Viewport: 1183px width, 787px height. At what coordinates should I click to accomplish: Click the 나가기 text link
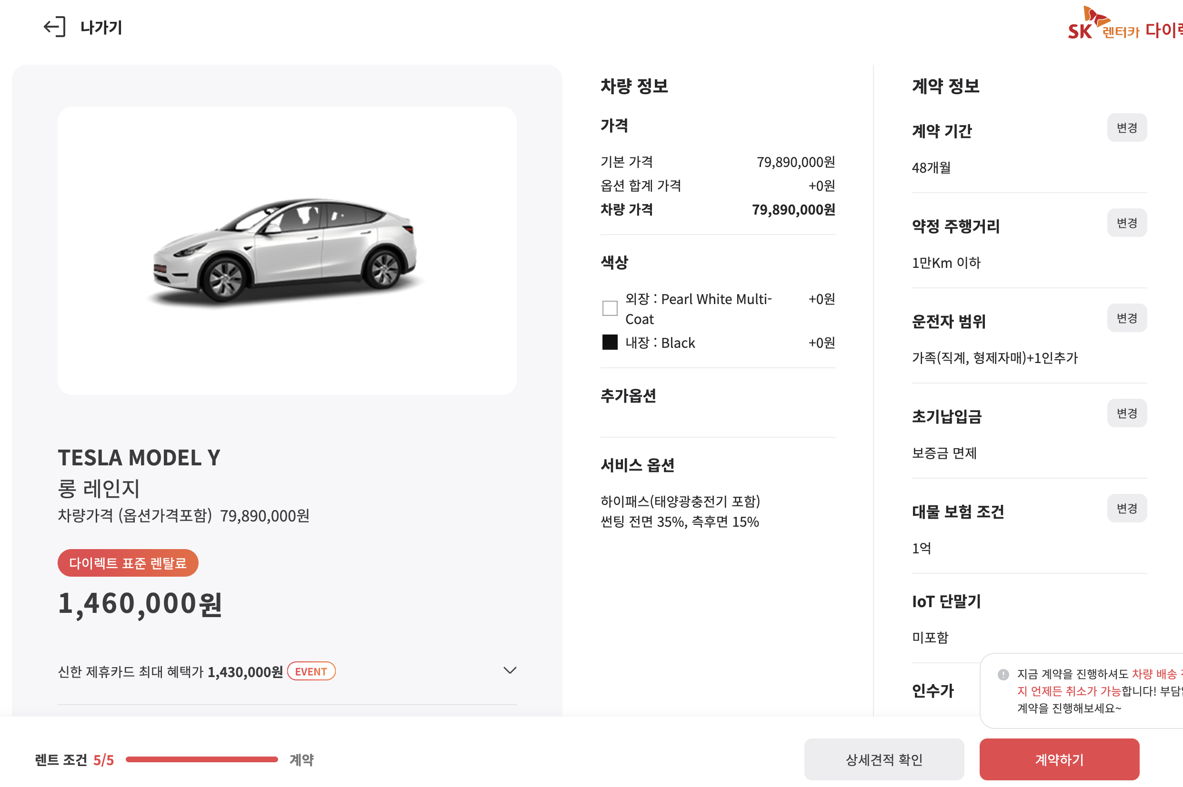tap(101, 27)
